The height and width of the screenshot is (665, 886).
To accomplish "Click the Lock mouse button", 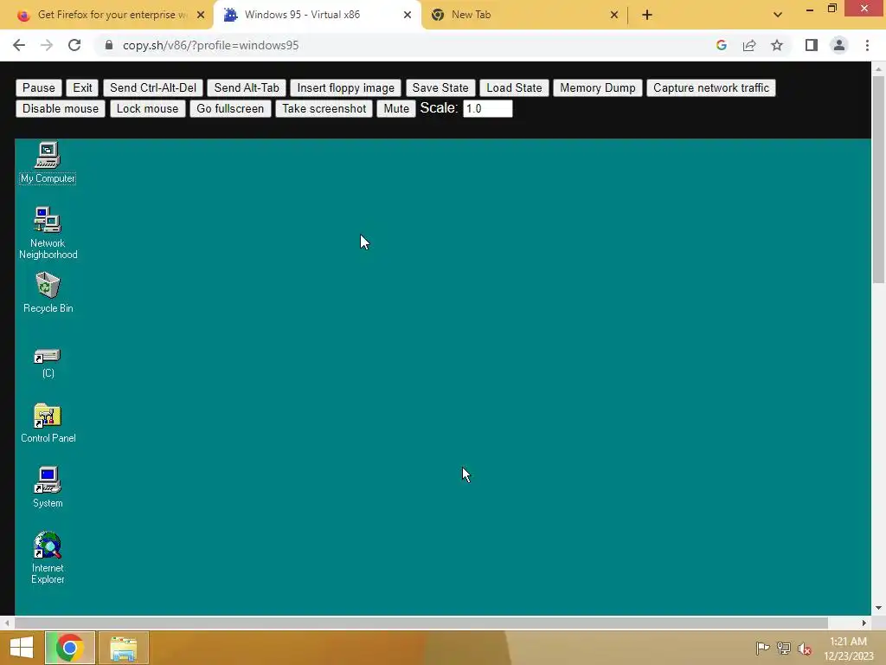I will tap(147, 108).
